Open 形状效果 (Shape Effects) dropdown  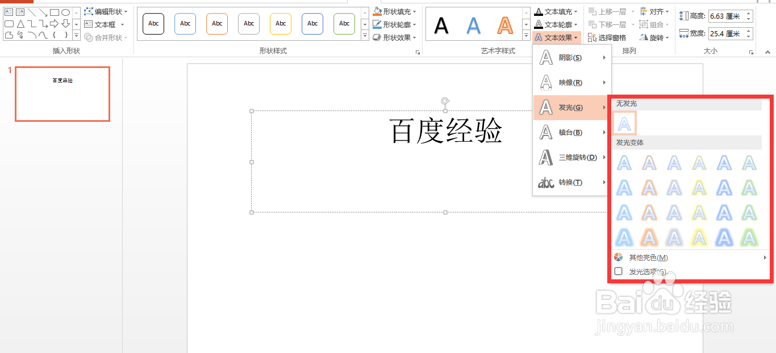pos(395,37)
